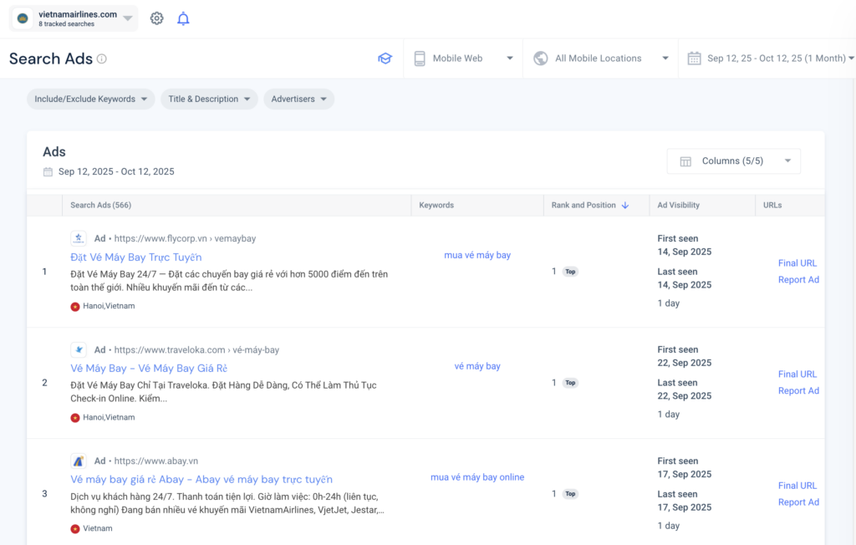Click the graduation cap tutorial icon
Screen dimensions: 856x545
385,59
